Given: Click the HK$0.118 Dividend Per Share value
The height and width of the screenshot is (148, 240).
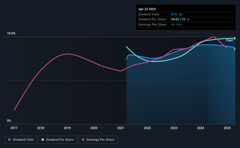Looking at the screenshot, I should click(x=178, y=20).
